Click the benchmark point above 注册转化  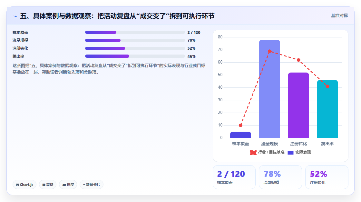click(x=298, y=60)
